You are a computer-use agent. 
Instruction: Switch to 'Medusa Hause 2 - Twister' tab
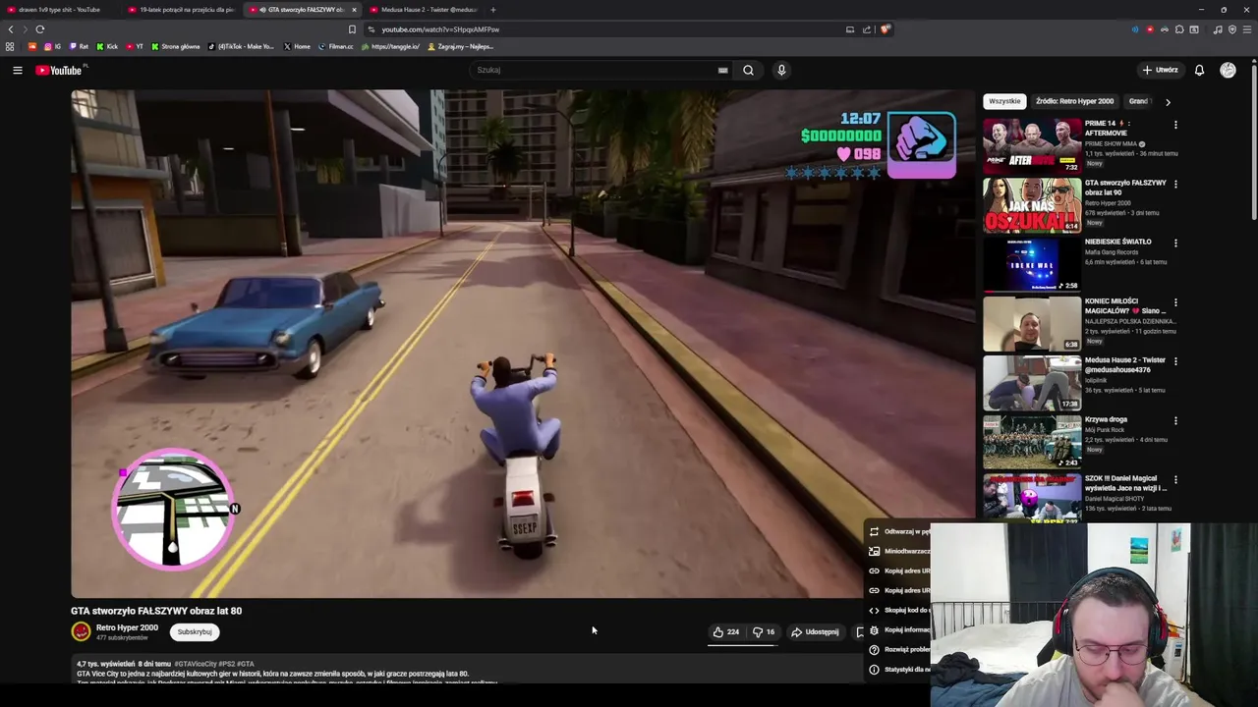point(424,10)
